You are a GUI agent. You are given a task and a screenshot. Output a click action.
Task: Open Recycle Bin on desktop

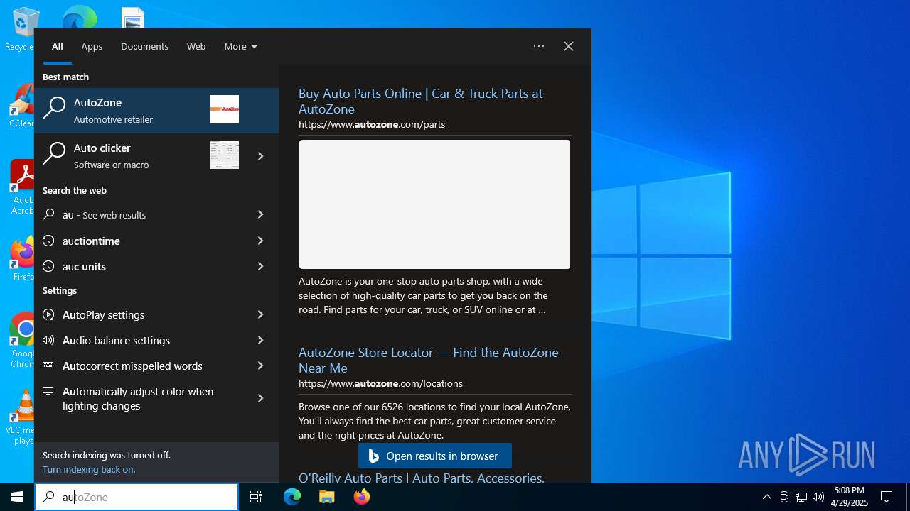(21, 28)
